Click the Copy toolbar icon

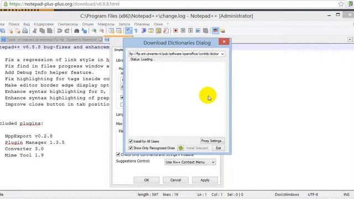coord(42,31)
